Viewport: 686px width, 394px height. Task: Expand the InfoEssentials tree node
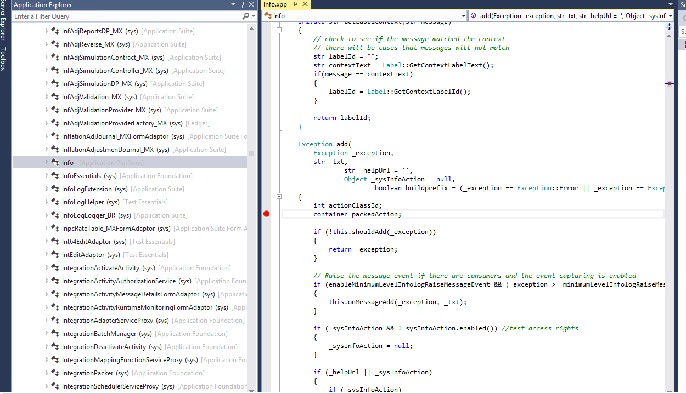pyautogui.click(x=47, y=176)
